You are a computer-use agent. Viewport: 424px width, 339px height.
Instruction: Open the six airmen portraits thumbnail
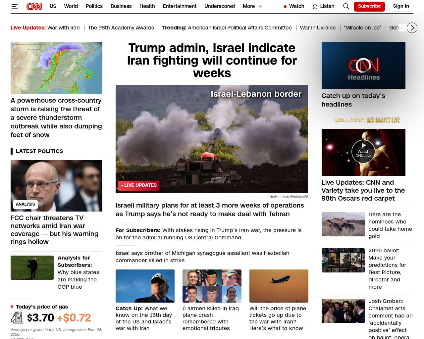point(212,286)
